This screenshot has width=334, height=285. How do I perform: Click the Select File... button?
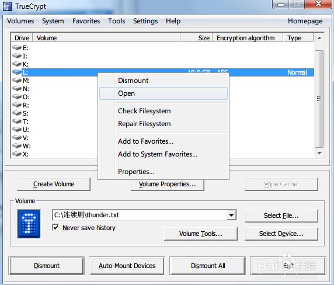(x=281, y=216)
